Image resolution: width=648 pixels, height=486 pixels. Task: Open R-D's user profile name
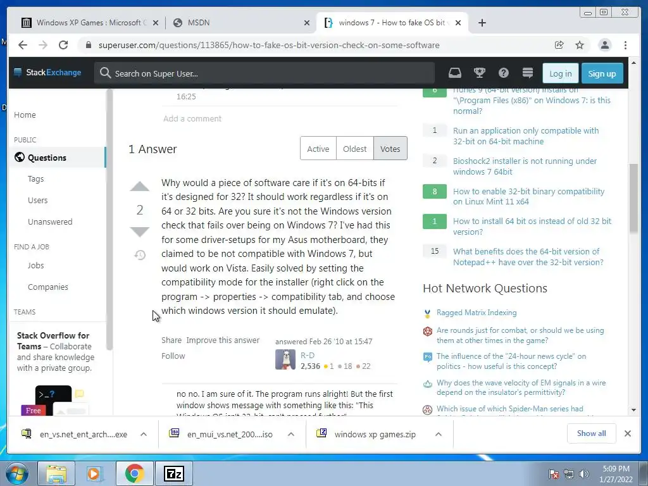[308, 356]
